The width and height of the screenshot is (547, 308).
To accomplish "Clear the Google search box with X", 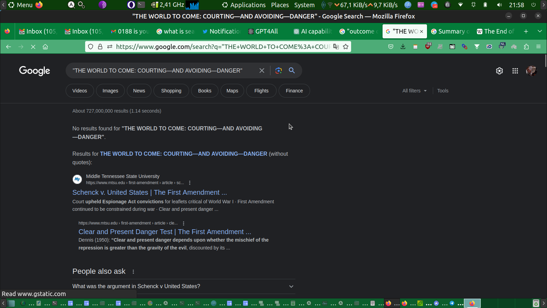I will (262, 70).
